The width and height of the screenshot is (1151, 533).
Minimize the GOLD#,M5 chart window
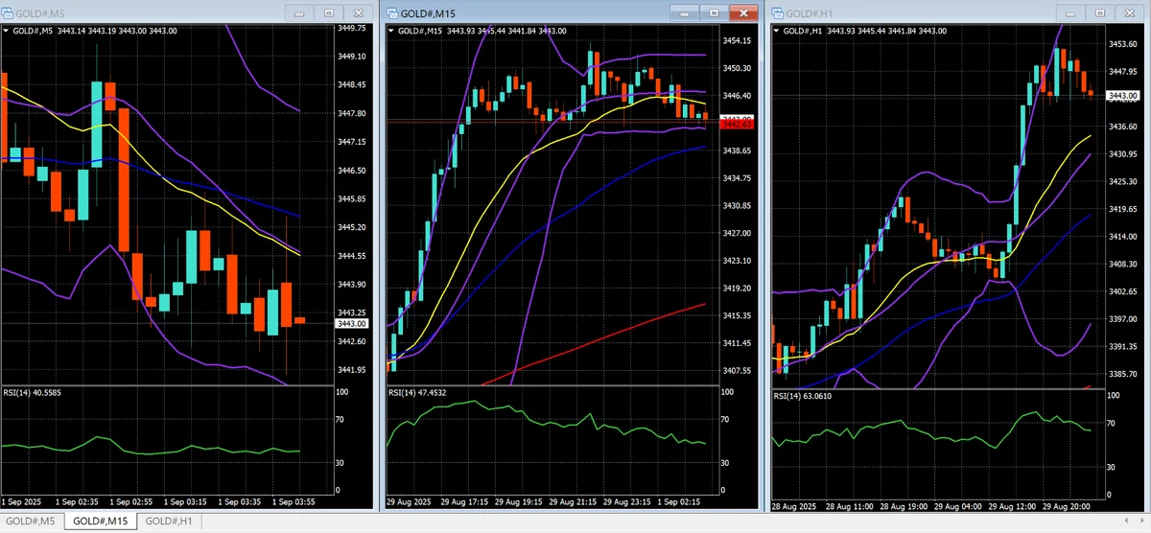click(300, 13)
